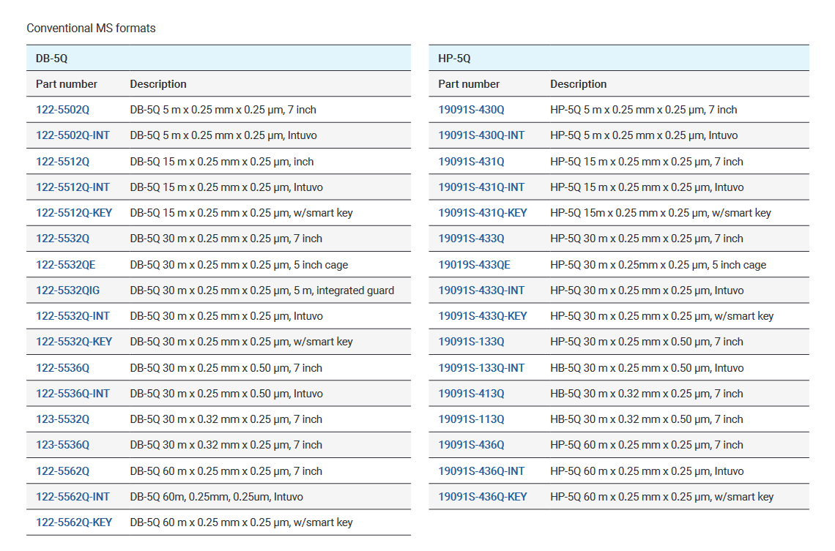Select 'HB-5Q 30 m x 0.25 mm x 0.50 µm, Intuvo' text
835x551 pixels.
click(x=647, y=367)
